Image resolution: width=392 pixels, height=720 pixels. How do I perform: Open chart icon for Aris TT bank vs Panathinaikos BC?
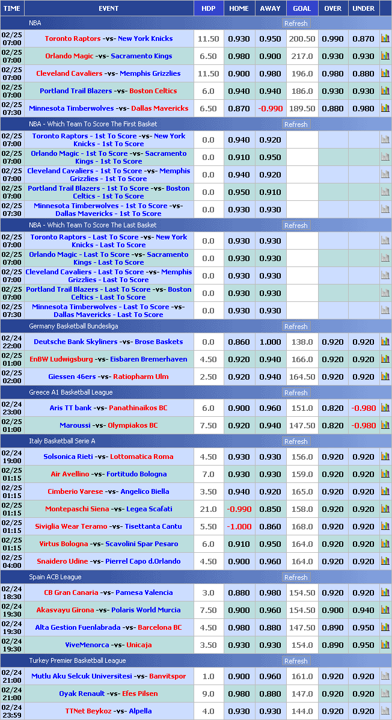click(x=385, y=408)
